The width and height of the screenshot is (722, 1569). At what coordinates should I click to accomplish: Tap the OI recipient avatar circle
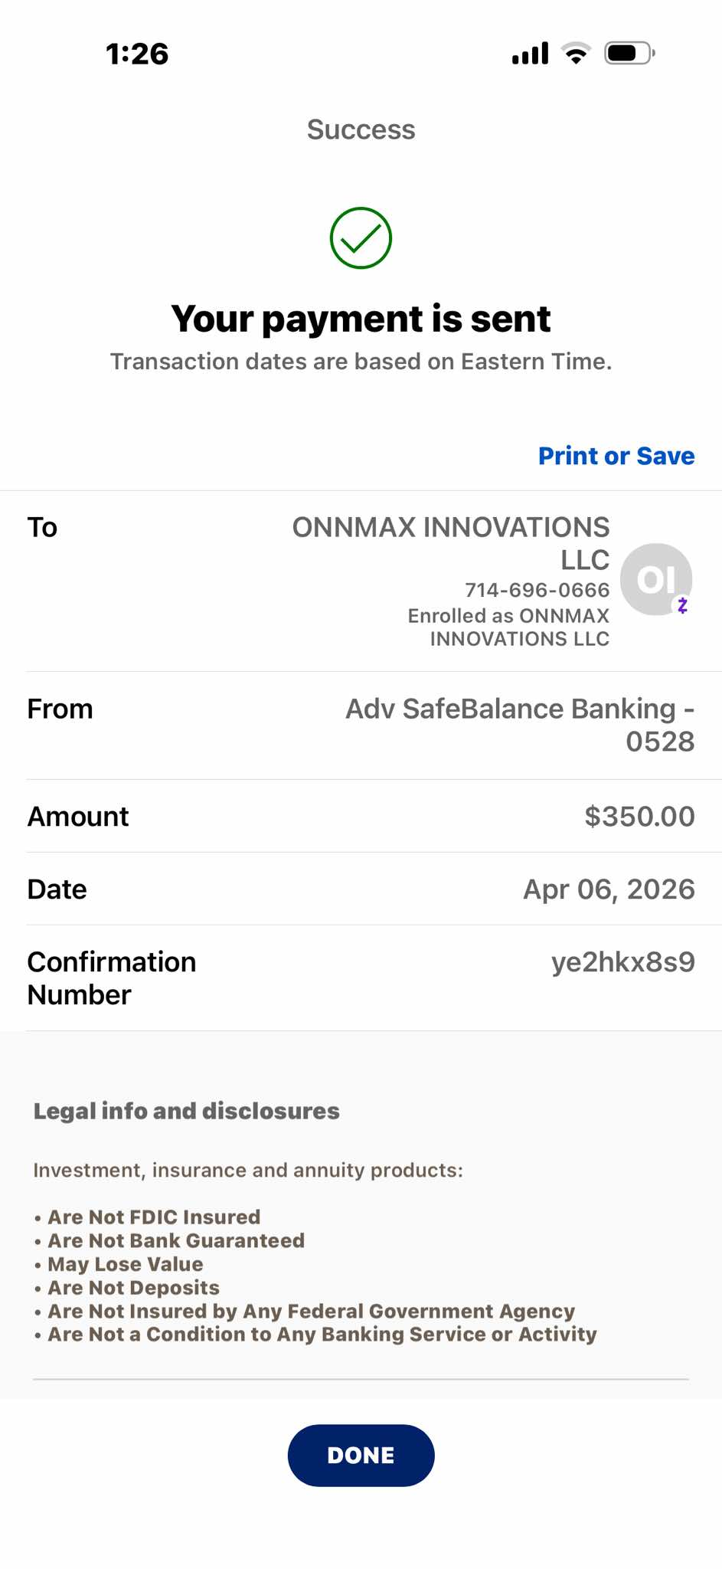pos(656,579)
